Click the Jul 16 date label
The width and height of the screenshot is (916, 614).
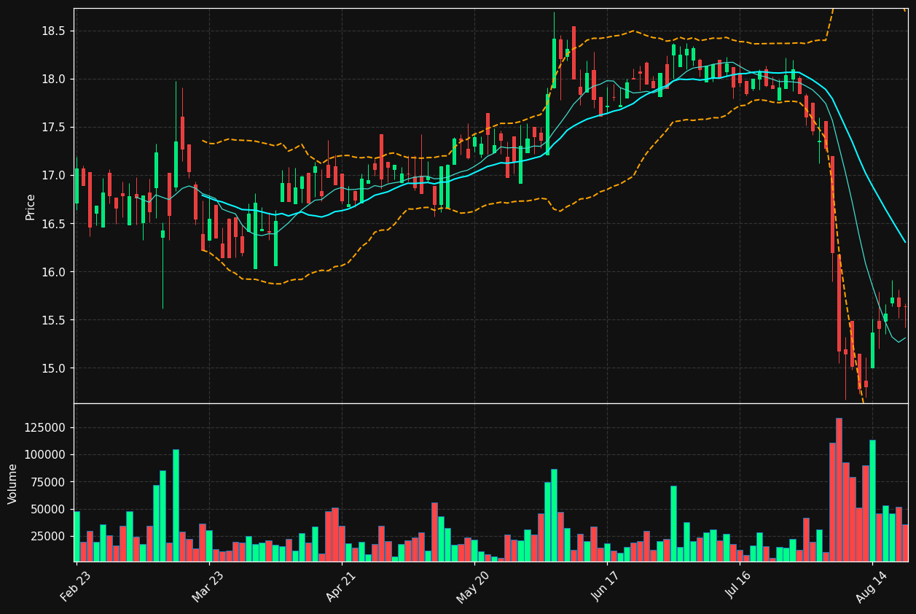739,586
